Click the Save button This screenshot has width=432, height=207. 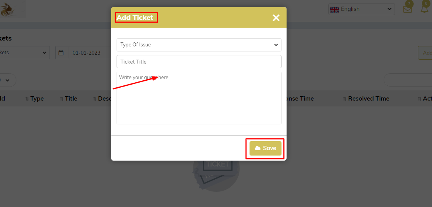[266, 148]
